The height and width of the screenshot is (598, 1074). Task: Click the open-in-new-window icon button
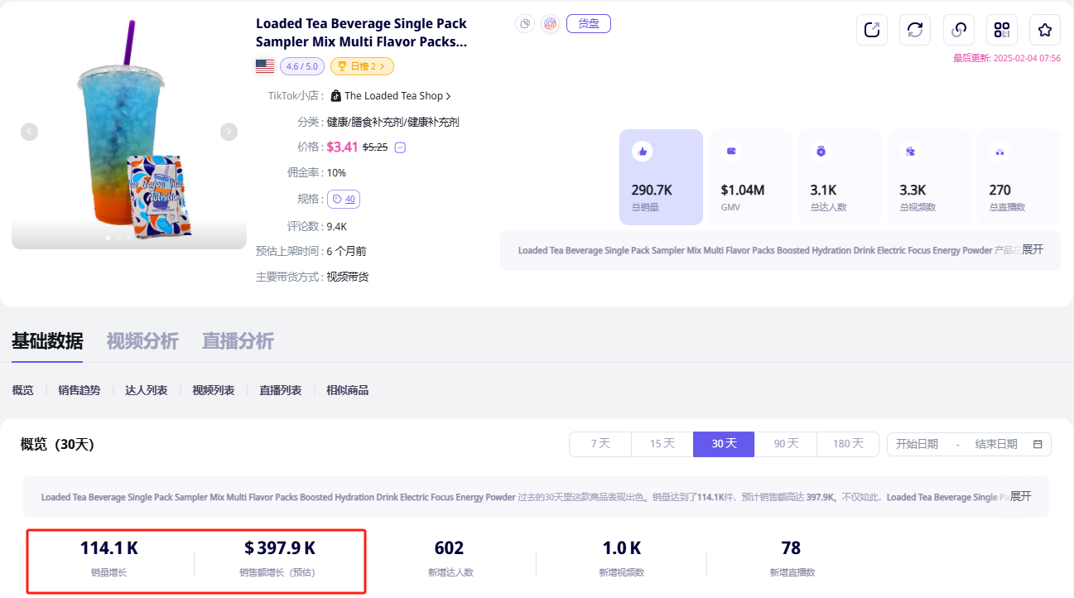click(x=871, y=30)
